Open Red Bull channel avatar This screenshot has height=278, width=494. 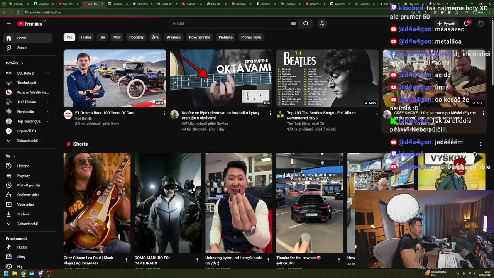[68, 114]
